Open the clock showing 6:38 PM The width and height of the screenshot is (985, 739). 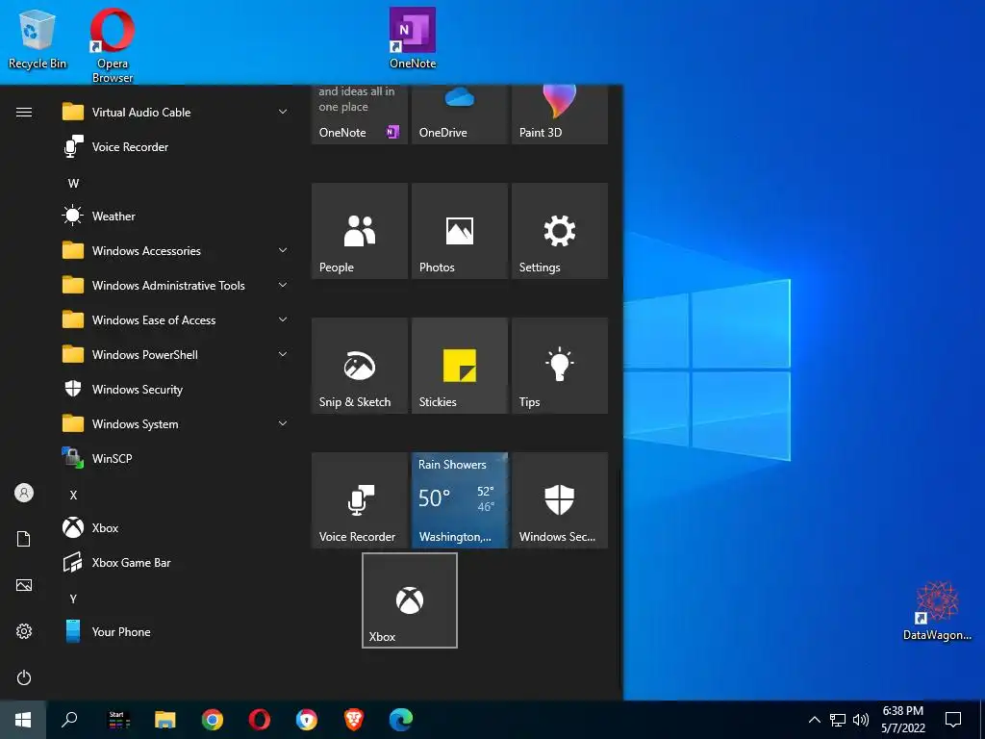click(x=902, y=720)
